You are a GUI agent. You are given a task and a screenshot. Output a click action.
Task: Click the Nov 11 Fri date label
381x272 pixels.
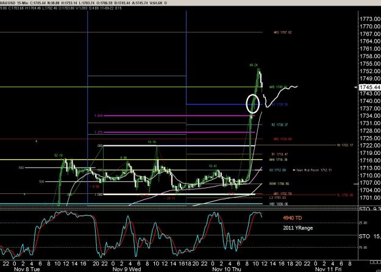point(329,269)
